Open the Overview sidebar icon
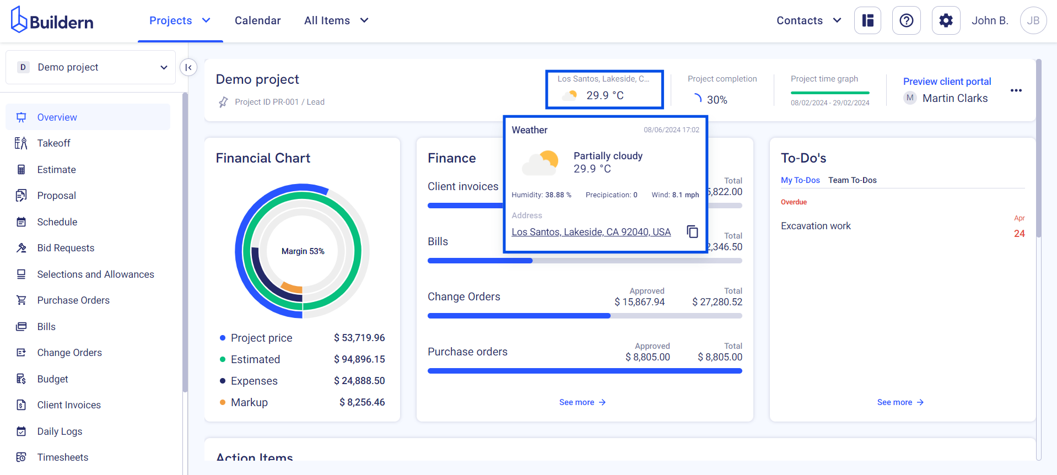The width and height of the screenshot is (1057, 475). coord(21,117)
